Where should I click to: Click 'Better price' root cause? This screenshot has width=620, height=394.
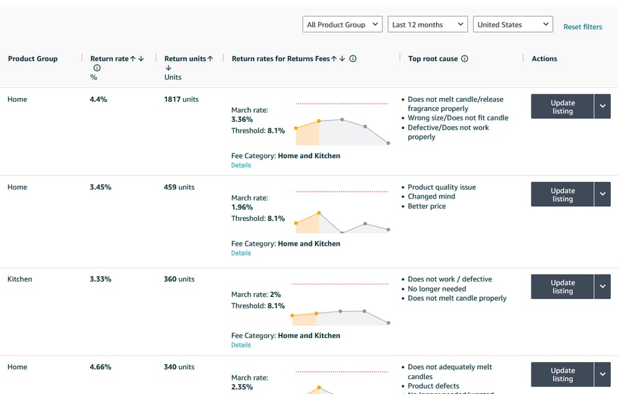(427, 206)
